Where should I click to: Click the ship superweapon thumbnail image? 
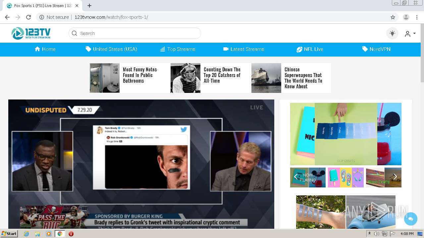point(266,78)
